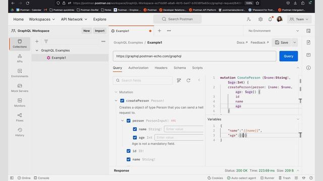Switch to the Authorization tab
The width and height of the screenshot is (323, 181).
[x=138, y=68]
